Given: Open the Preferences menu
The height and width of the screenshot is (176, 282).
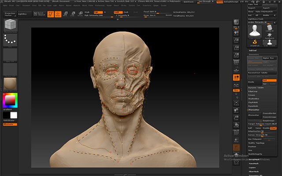Looking at the screenshot, I should pos(100,6).
